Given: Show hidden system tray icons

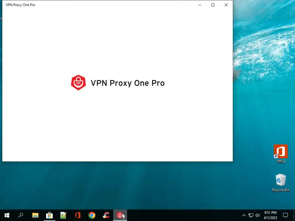Looking at the screenshot, I should click(x=244, y=215).
